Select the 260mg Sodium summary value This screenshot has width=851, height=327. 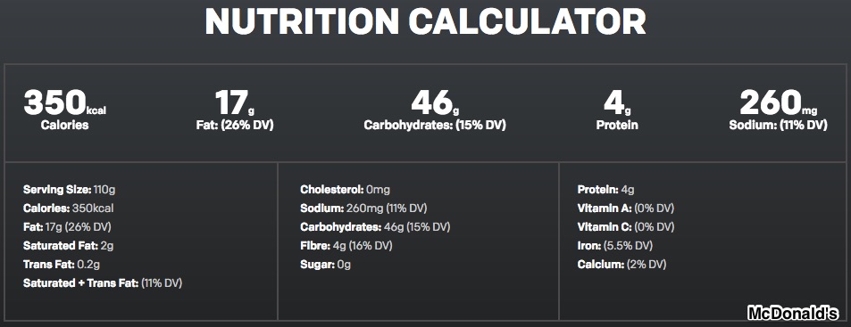coord(779,110)
